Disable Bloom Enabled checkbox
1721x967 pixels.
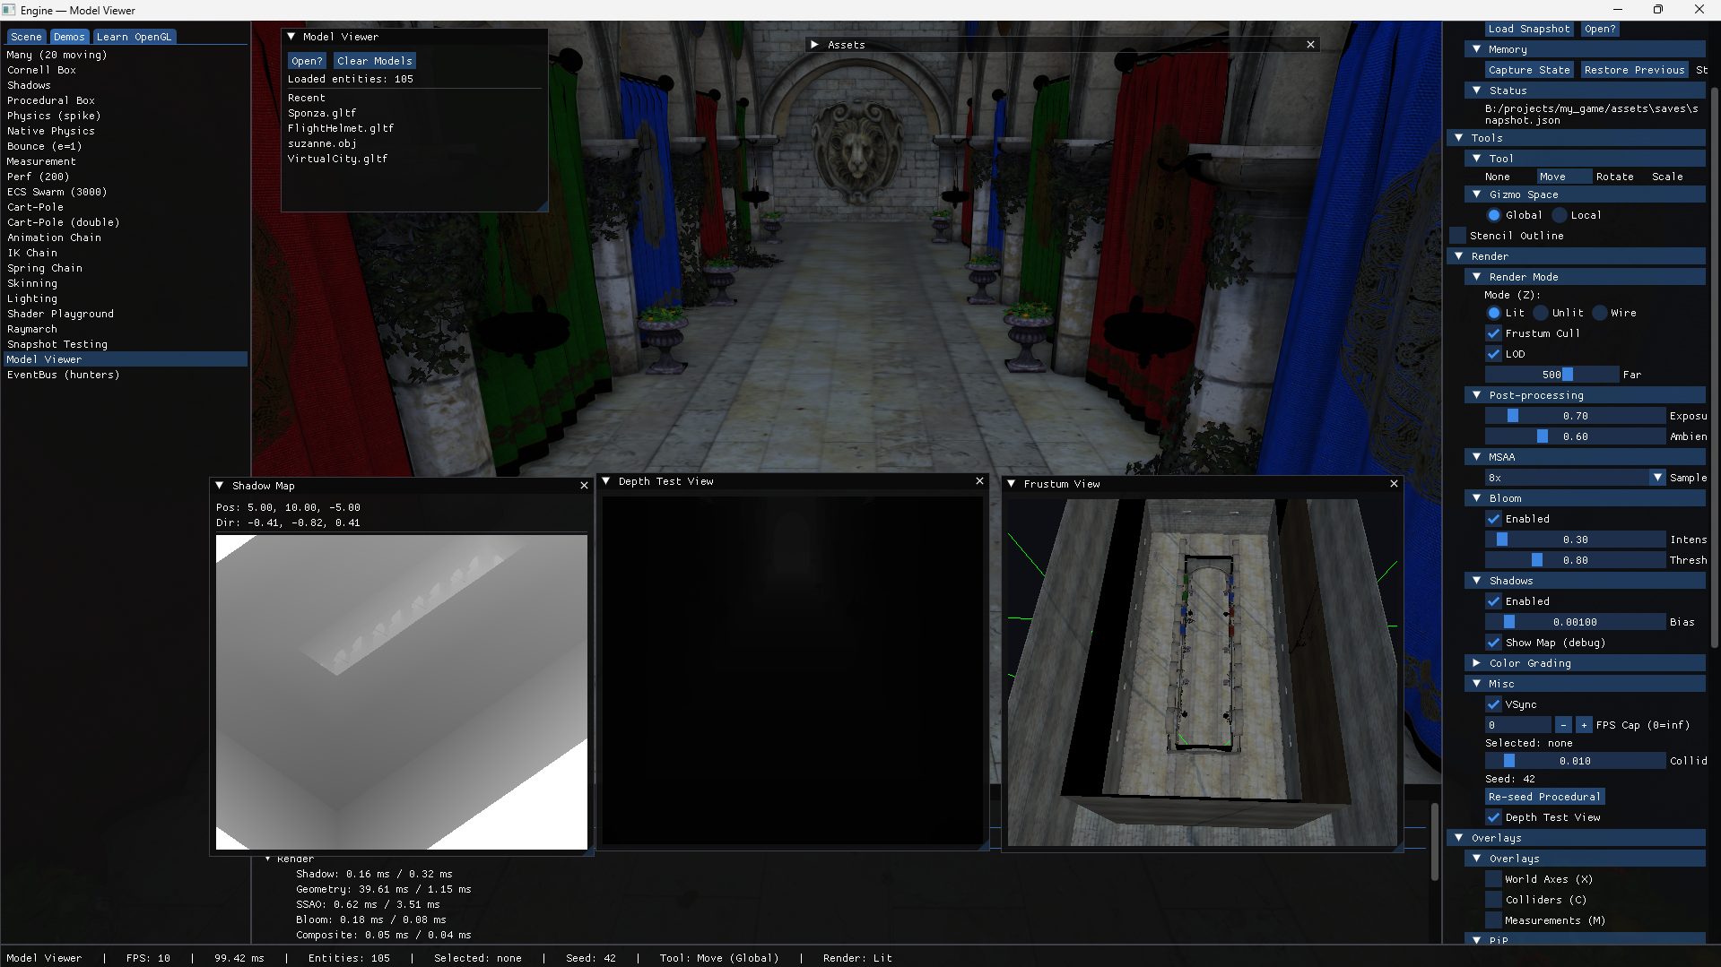pyautogui.click(x=1494, y=519)
